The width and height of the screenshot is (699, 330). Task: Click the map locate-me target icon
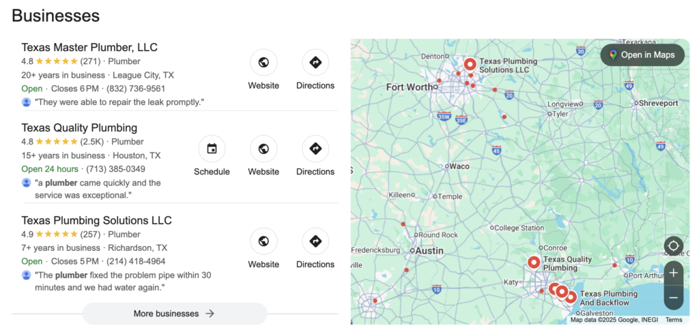[674, 246]
